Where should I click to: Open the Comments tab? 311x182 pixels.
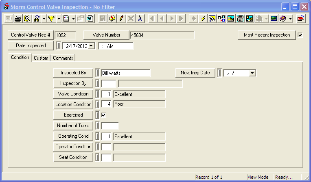63,58
